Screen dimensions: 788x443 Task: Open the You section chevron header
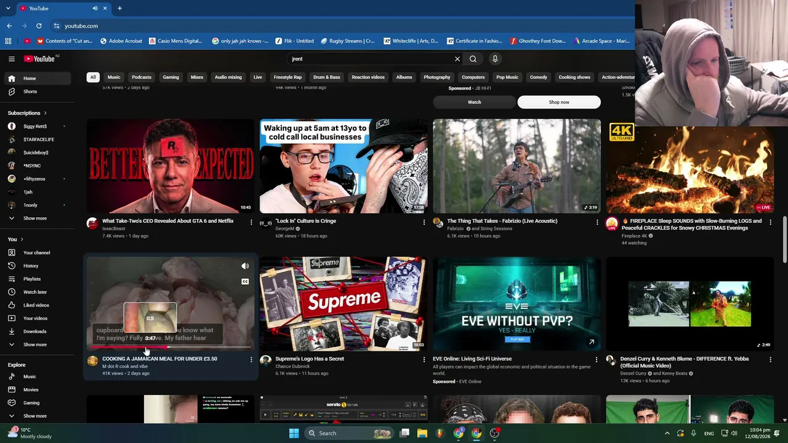point(15,239)
